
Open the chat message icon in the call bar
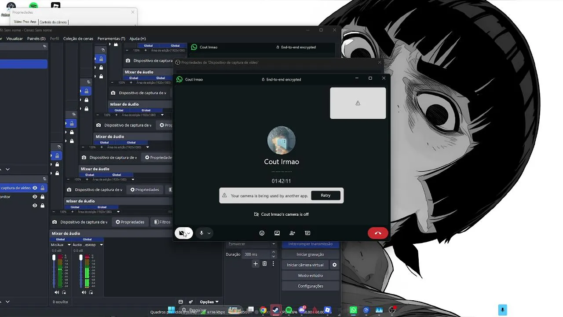[307, 233]
